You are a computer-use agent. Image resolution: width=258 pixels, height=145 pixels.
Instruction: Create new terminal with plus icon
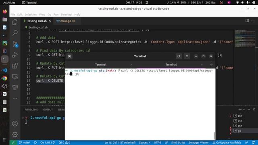[240, 110]
